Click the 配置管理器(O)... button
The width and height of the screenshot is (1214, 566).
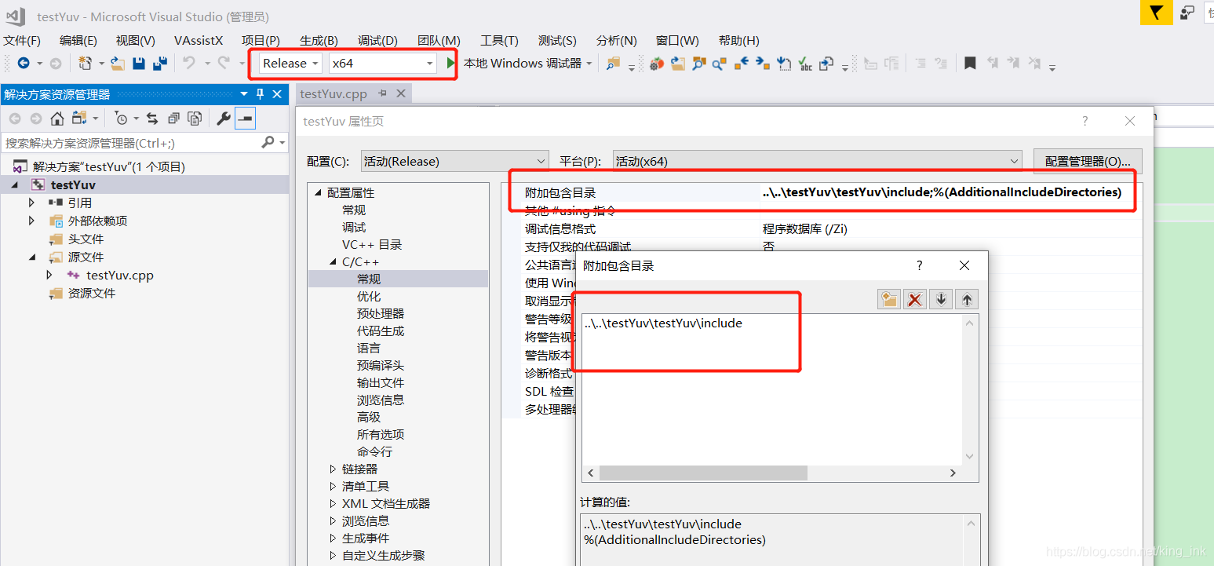[x=1088, y=161]
